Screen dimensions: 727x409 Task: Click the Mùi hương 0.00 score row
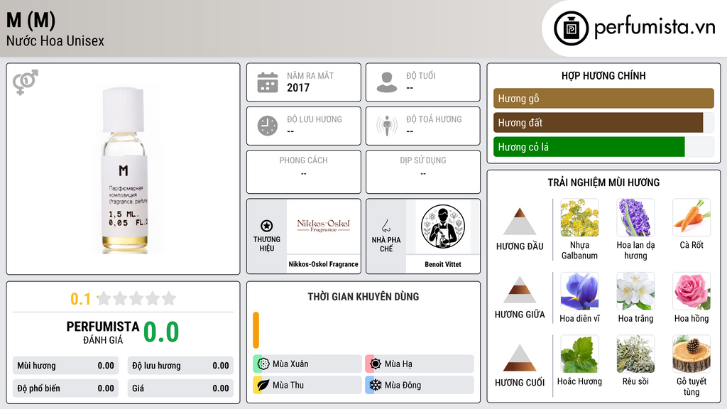(x=65, y=366)
